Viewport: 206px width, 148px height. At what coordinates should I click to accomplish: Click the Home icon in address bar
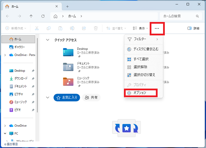tap(55, 16)
